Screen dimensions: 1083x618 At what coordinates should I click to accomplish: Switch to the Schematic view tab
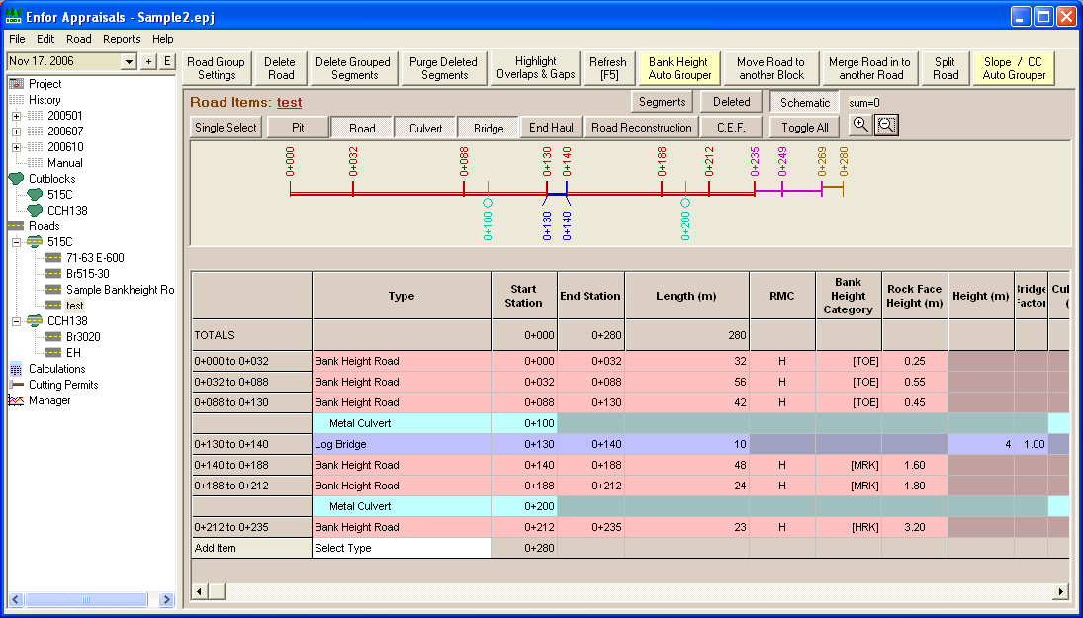coord(804,102)
